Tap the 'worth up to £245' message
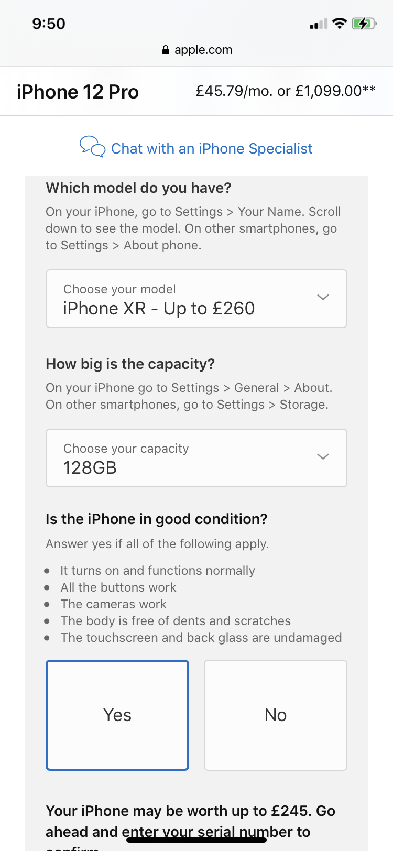The height and width of the screenshot is (851, 393). coord(191,811)
